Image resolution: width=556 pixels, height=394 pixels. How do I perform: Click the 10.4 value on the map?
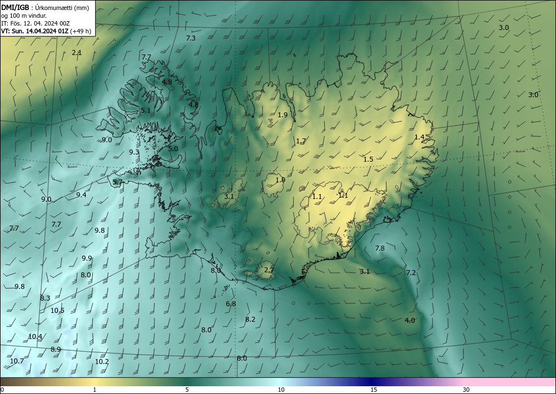coord(35,337)
